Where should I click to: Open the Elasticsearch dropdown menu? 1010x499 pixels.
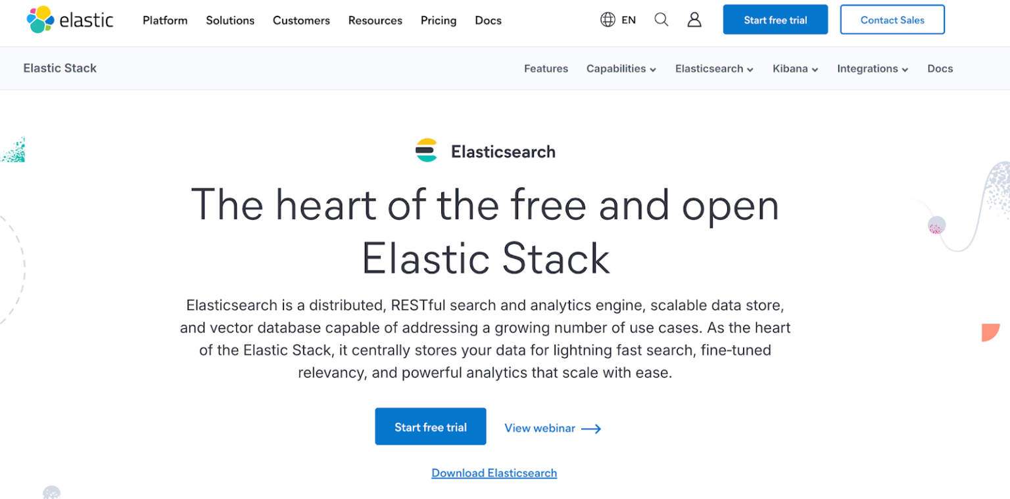pos(714,68)
